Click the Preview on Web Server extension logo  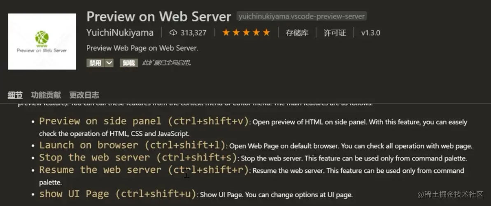(42, 41)
